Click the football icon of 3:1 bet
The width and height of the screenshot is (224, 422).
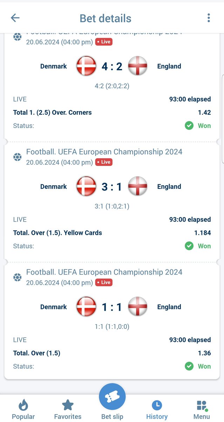click(x=17, y=157)
